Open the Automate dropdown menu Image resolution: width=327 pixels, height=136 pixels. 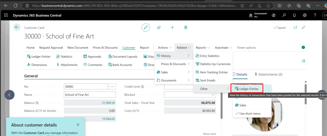tap(223, 48)
